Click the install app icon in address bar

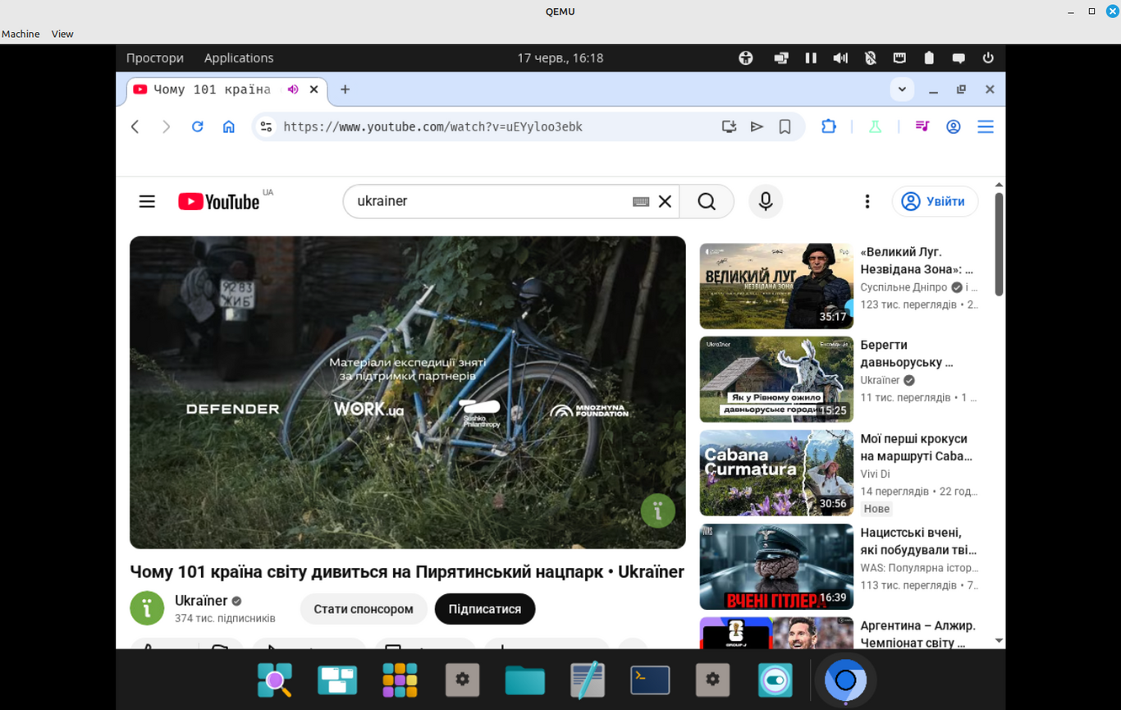coord(729,126)
